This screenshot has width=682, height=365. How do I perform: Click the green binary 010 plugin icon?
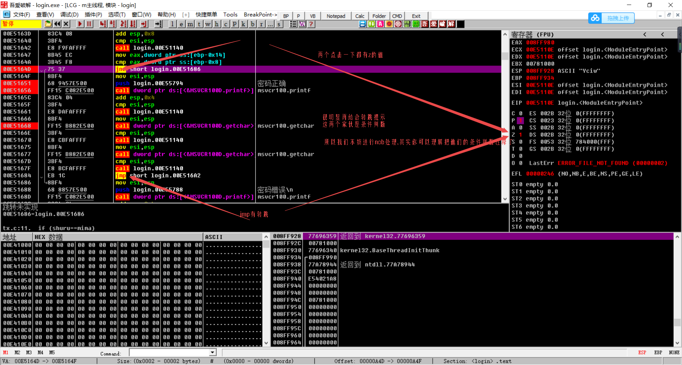pos(407,24)
